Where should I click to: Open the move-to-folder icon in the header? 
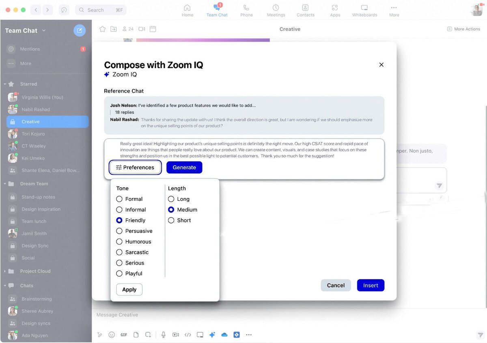[114, 29]
